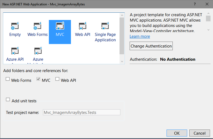Click the description pane scrollbar thumb
The height and width of the screenshot is (139, 213).
point(208,18)
